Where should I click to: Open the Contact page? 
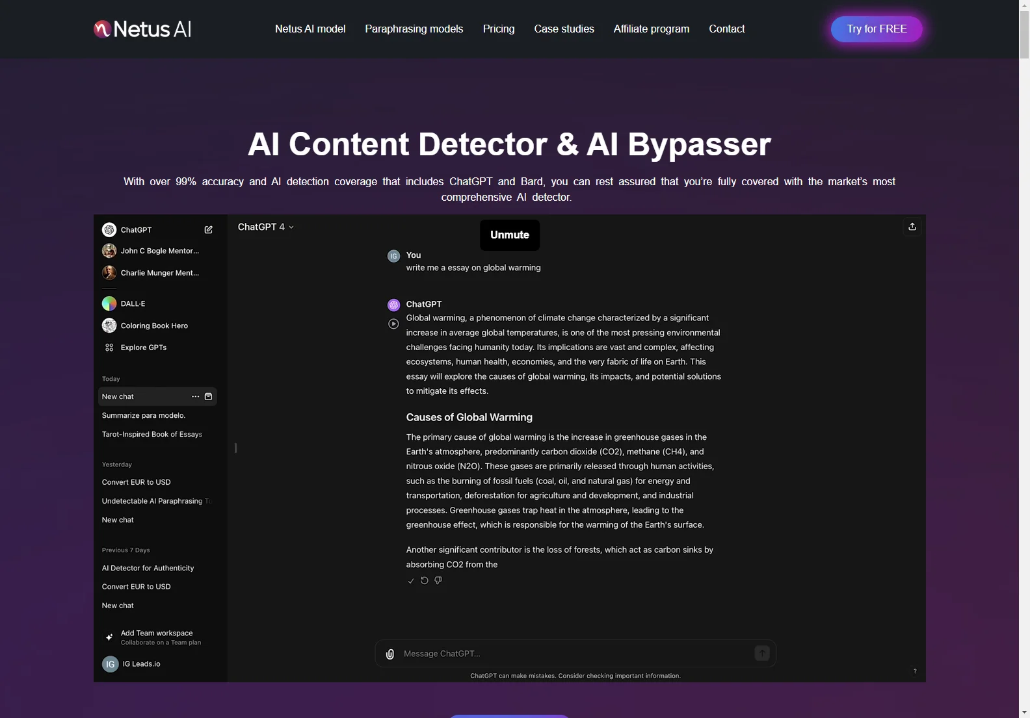point(727,29)
